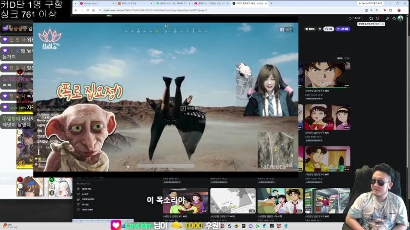
Task: Sort videos by latest (최신순)
Action: (x=340, y=58)
